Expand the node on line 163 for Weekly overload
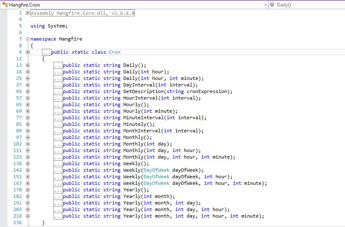This screenshot has width=345, height=227. (x=28, y=183)
